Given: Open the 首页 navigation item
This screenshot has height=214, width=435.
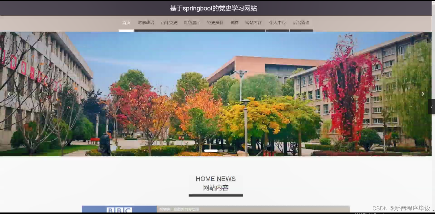Looking at the screenshot, I should [x=126, y=22].
